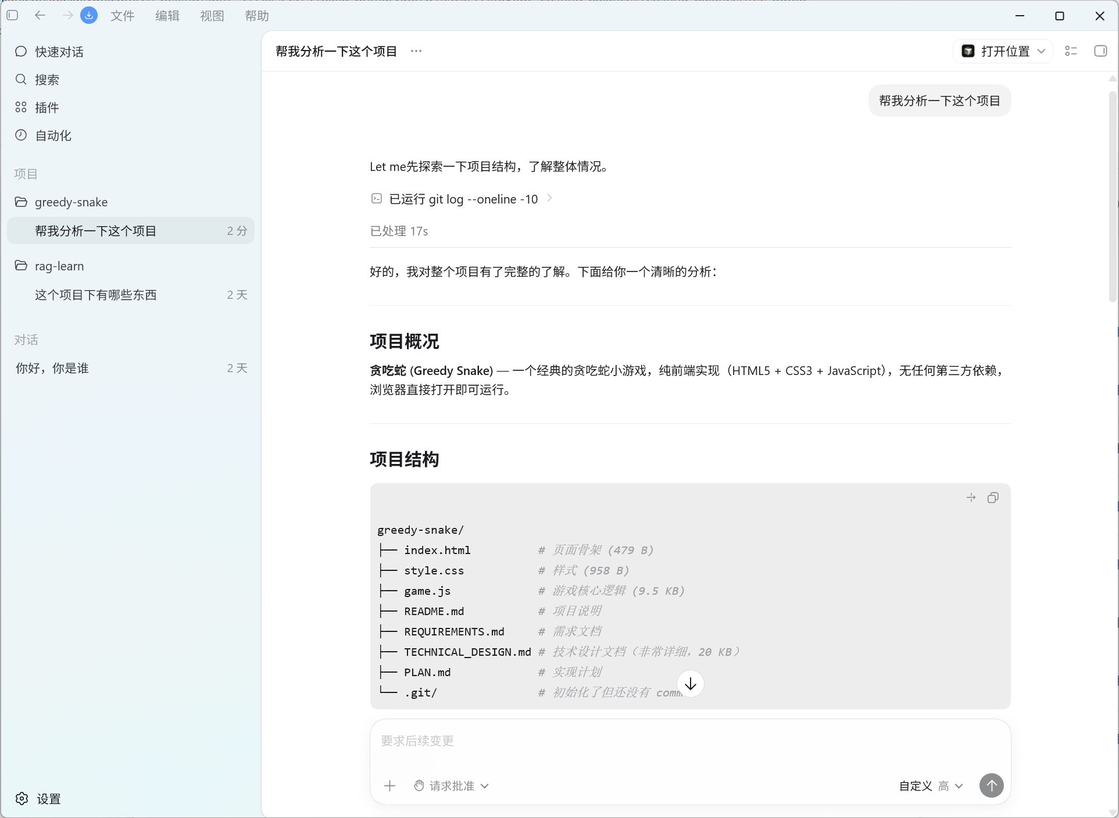Click the README.md line in code block
Screen dimensions: 1119x818
click(490, 611)
